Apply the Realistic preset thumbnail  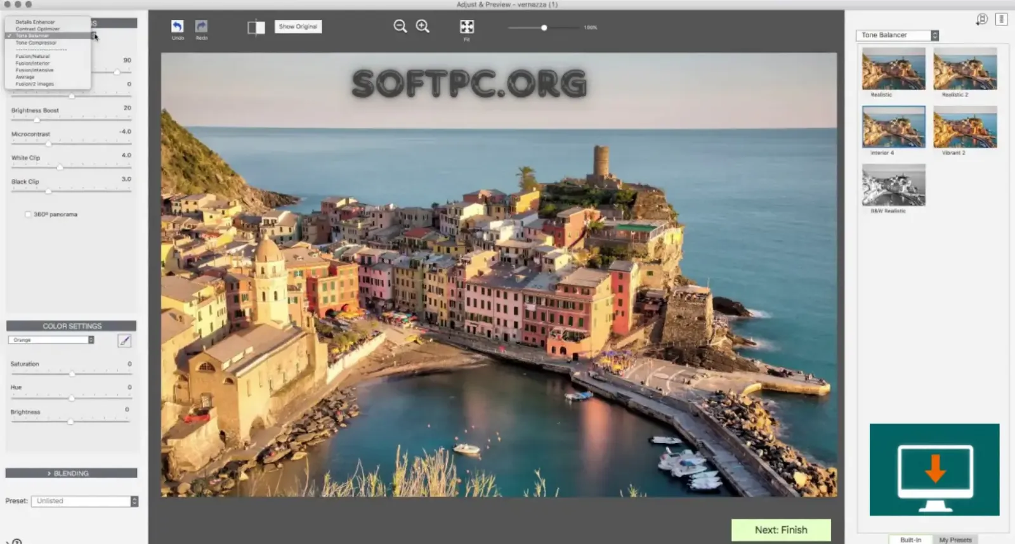click(893, 68)
